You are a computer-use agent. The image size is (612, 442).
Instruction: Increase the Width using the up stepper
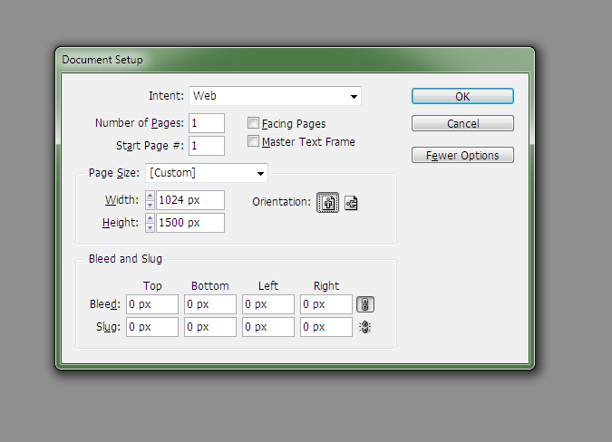[x=151, y=196]
